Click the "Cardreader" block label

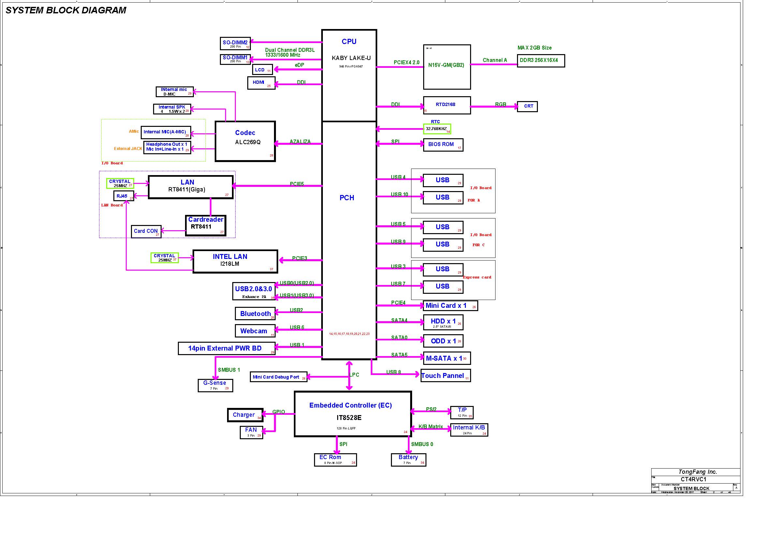pyautogui.click(x=206, y=219)
